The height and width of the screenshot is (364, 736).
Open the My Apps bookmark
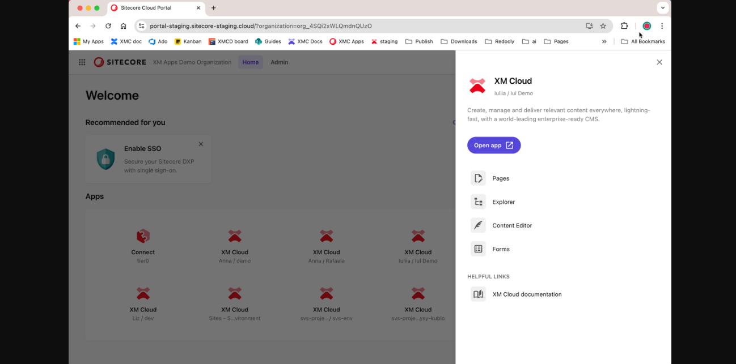(88, 41)
